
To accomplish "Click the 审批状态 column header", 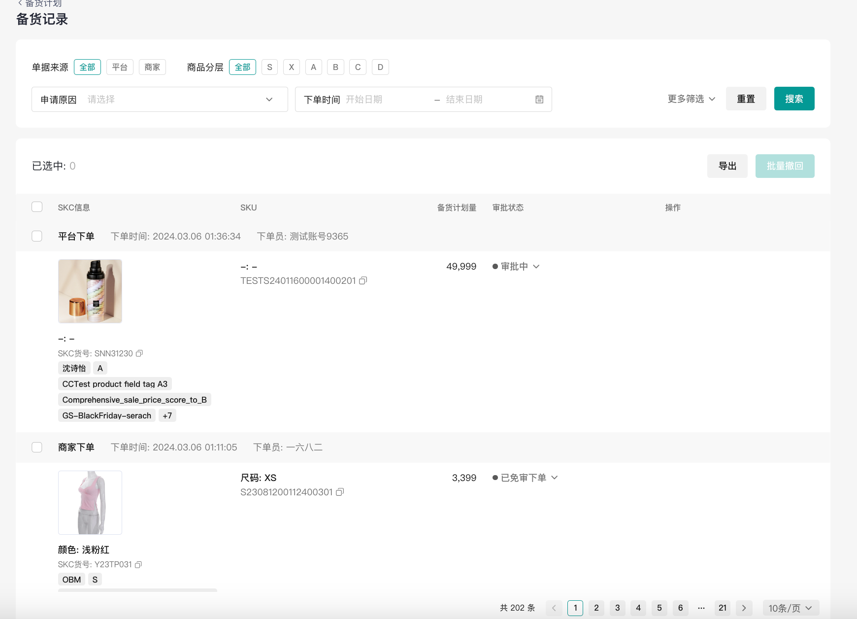I will click(508, 207).
